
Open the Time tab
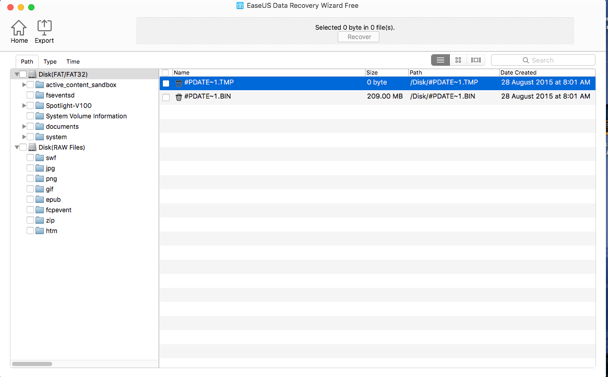[x=73, y=62]
